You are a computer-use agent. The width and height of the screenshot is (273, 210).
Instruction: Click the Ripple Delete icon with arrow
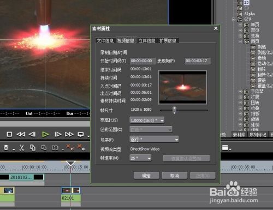[x=81, y=147]
